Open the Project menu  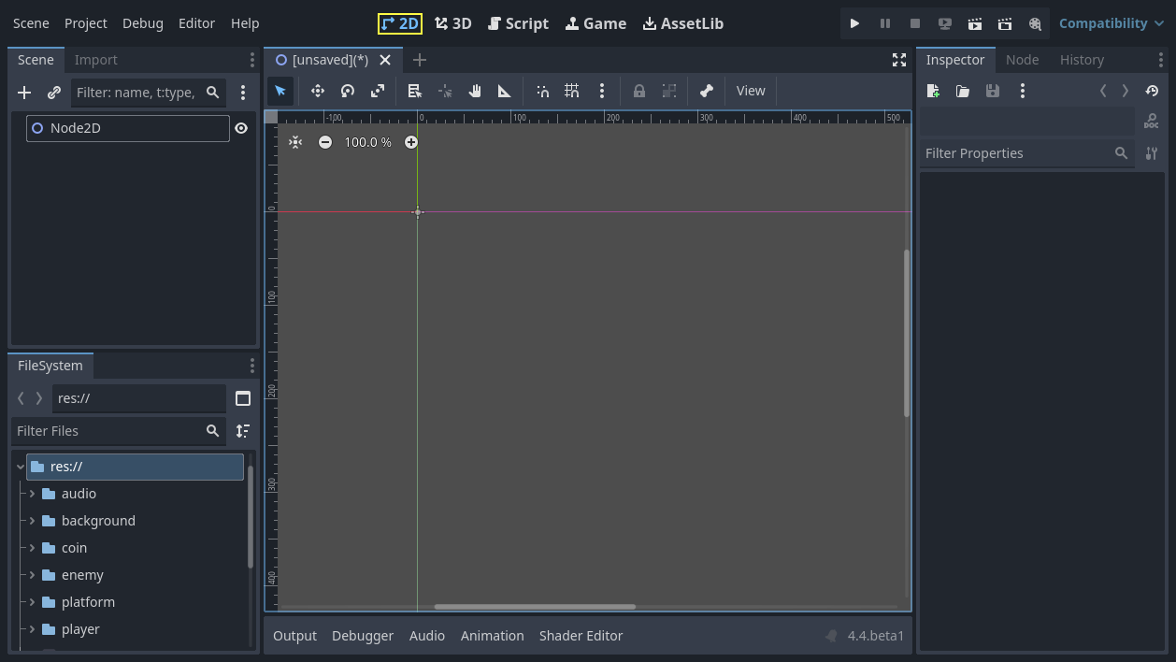(x=85, y=23)
